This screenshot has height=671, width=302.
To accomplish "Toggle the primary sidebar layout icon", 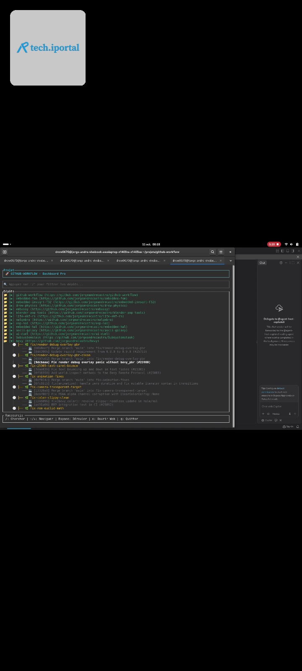I will pyautogui.click(x=283, y=251).
